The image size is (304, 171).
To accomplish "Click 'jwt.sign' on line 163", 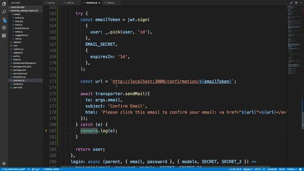I will click(137, 19).
